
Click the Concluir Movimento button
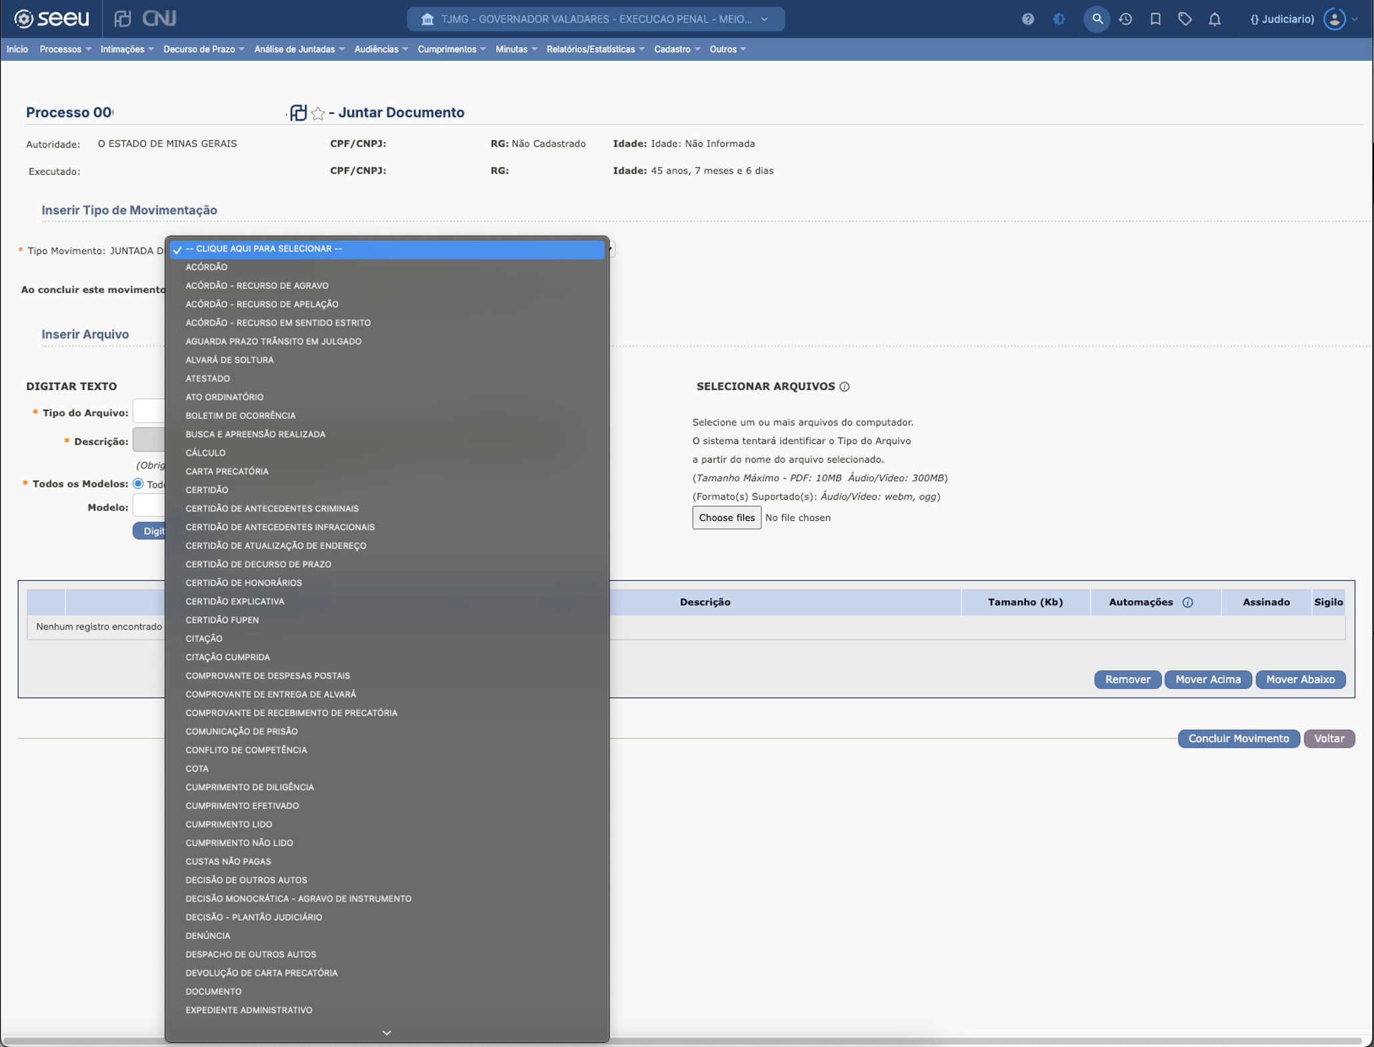1238,738
